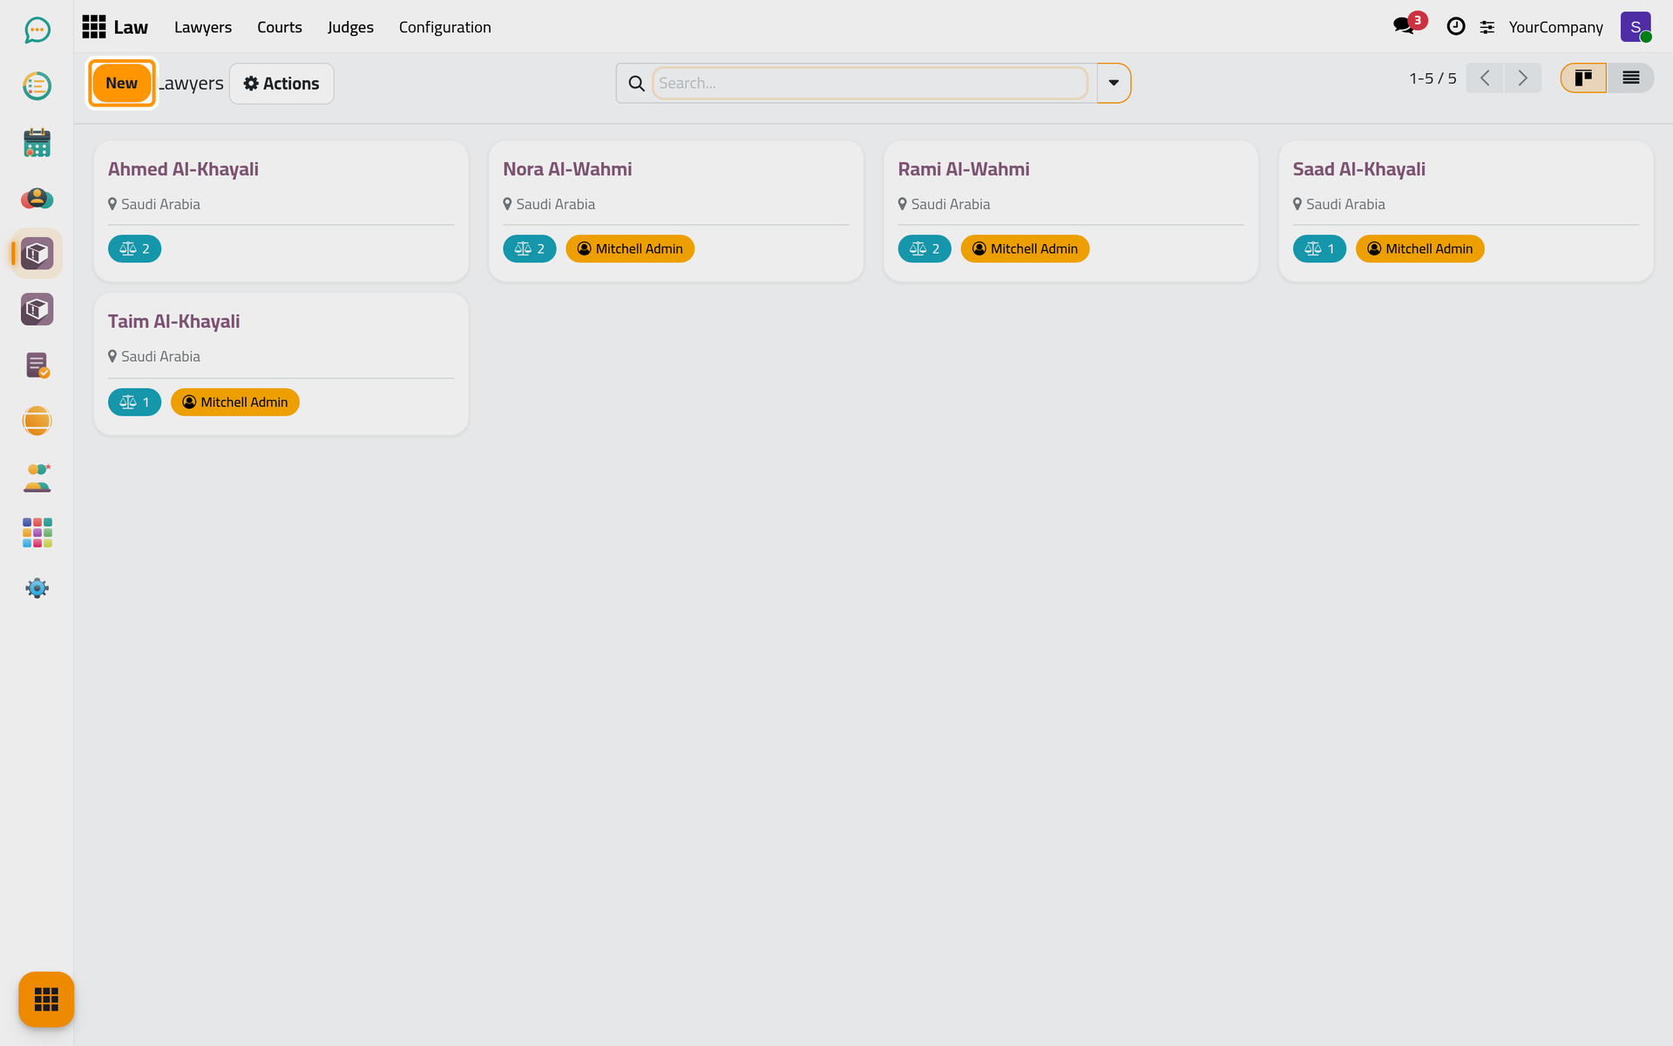Click Mitchell Admin tag on Saad Al-Khayali card
1673x1046 pixels.
pyautogui.click(x=1419, y=249)
